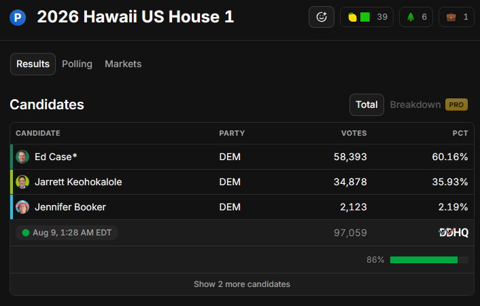Click the DDHQ logo
This screenshot has width=480, height=306.
click(453, 233)
